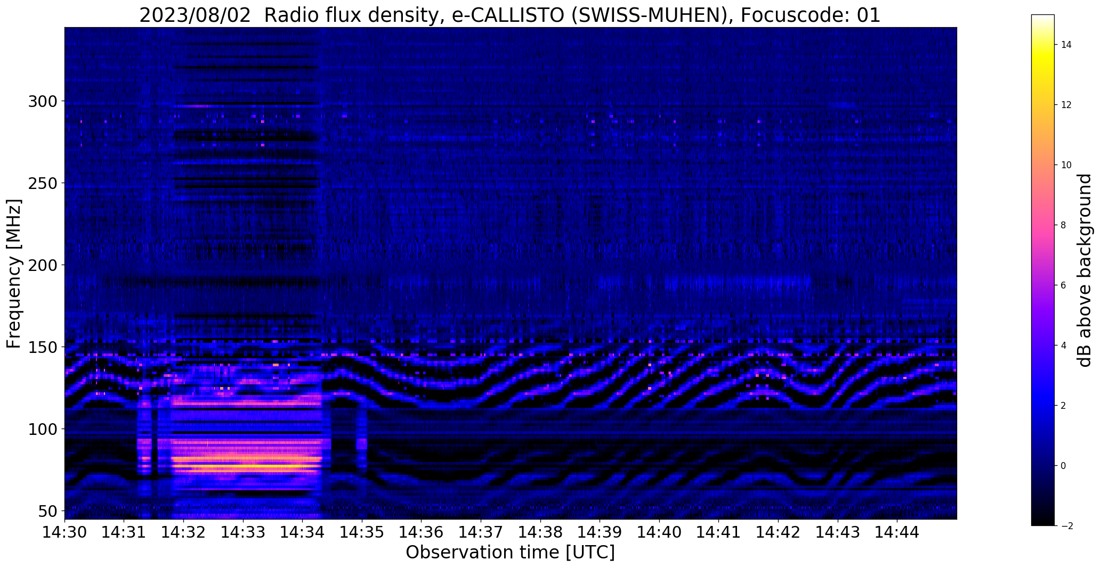
Task: Click the 14:43 time tick label
Action: tap(838, 532)
